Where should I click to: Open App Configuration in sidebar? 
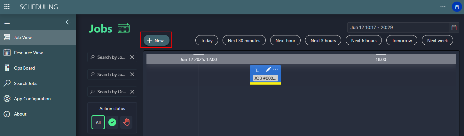[38, 99]
